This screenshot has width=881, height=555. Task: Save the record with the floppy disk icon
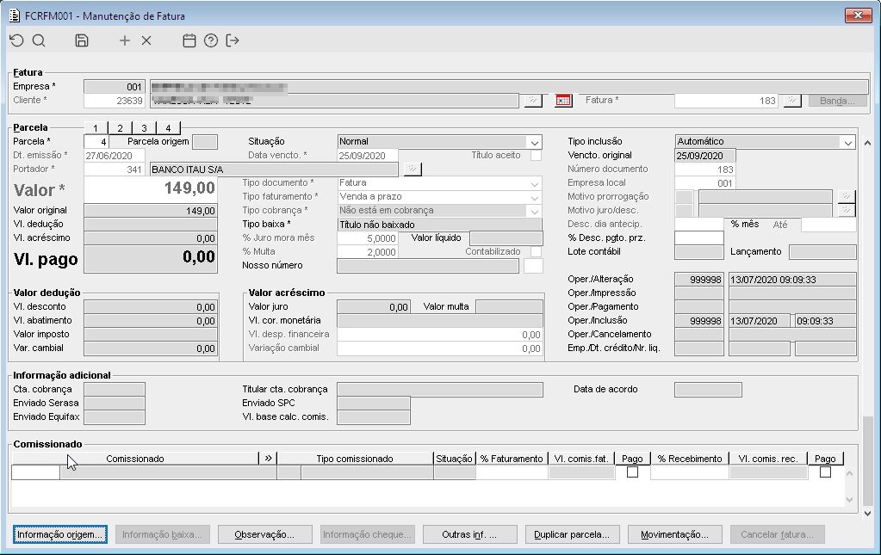[x=82, y=40]
